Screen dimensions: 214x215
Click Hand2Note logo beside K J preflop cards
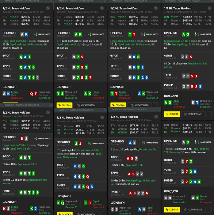point(42,139)
